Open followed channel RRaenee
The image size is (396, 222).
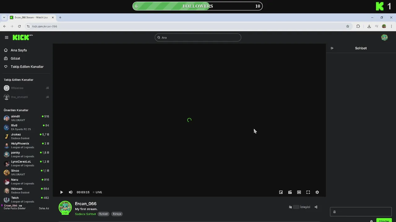26,88
